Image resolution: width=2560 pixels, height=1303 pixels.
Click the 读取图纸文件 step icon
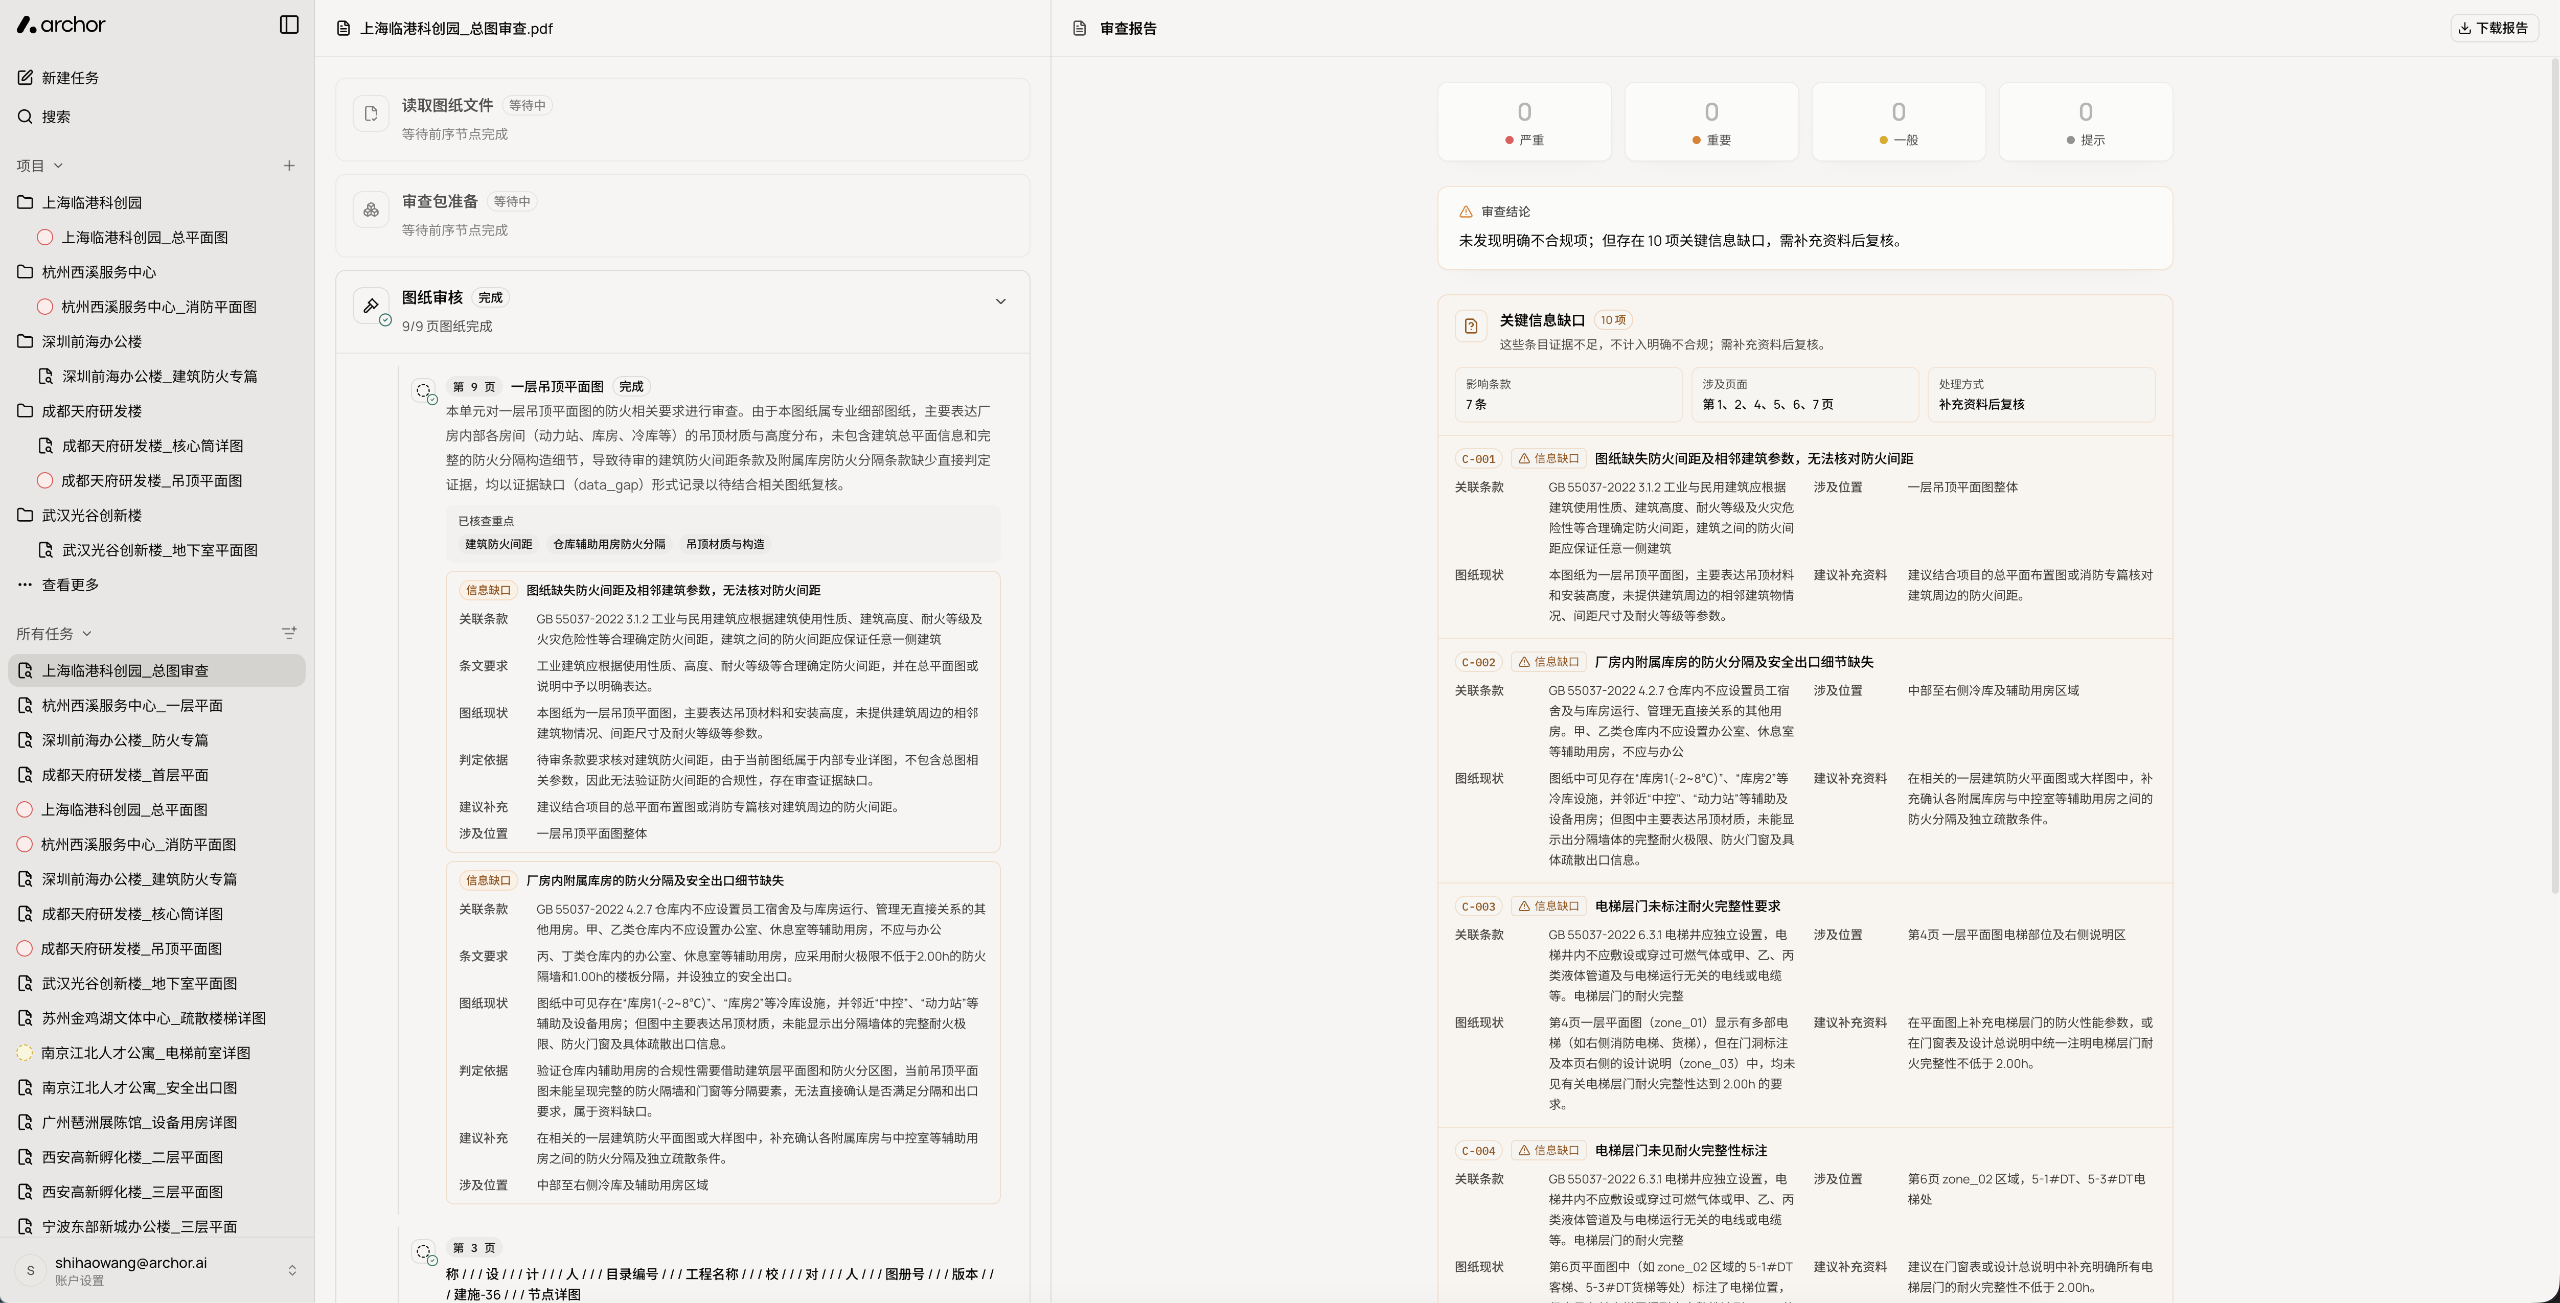pyautogui.click(x=371, y=114)
